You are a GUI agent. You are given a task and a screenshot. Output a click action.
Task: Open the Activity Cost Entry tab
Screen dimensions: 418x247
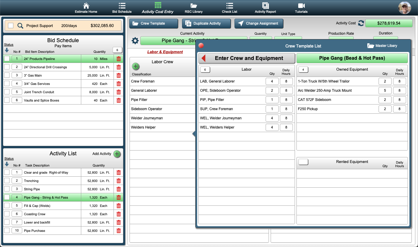click(x=158, y=8)
